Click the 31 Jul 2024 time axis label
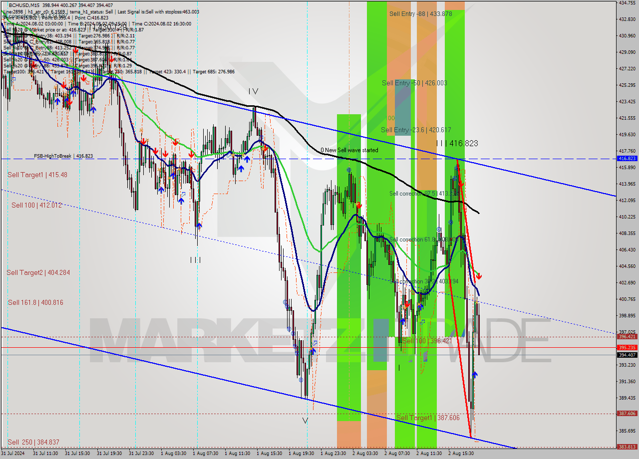The height and width of the screenshot is (459, 639). (x=13, y=454)
